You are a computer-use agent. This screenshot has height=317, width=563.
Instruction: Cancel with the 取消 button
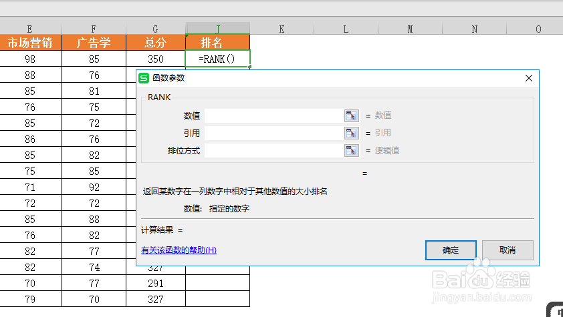508,250
